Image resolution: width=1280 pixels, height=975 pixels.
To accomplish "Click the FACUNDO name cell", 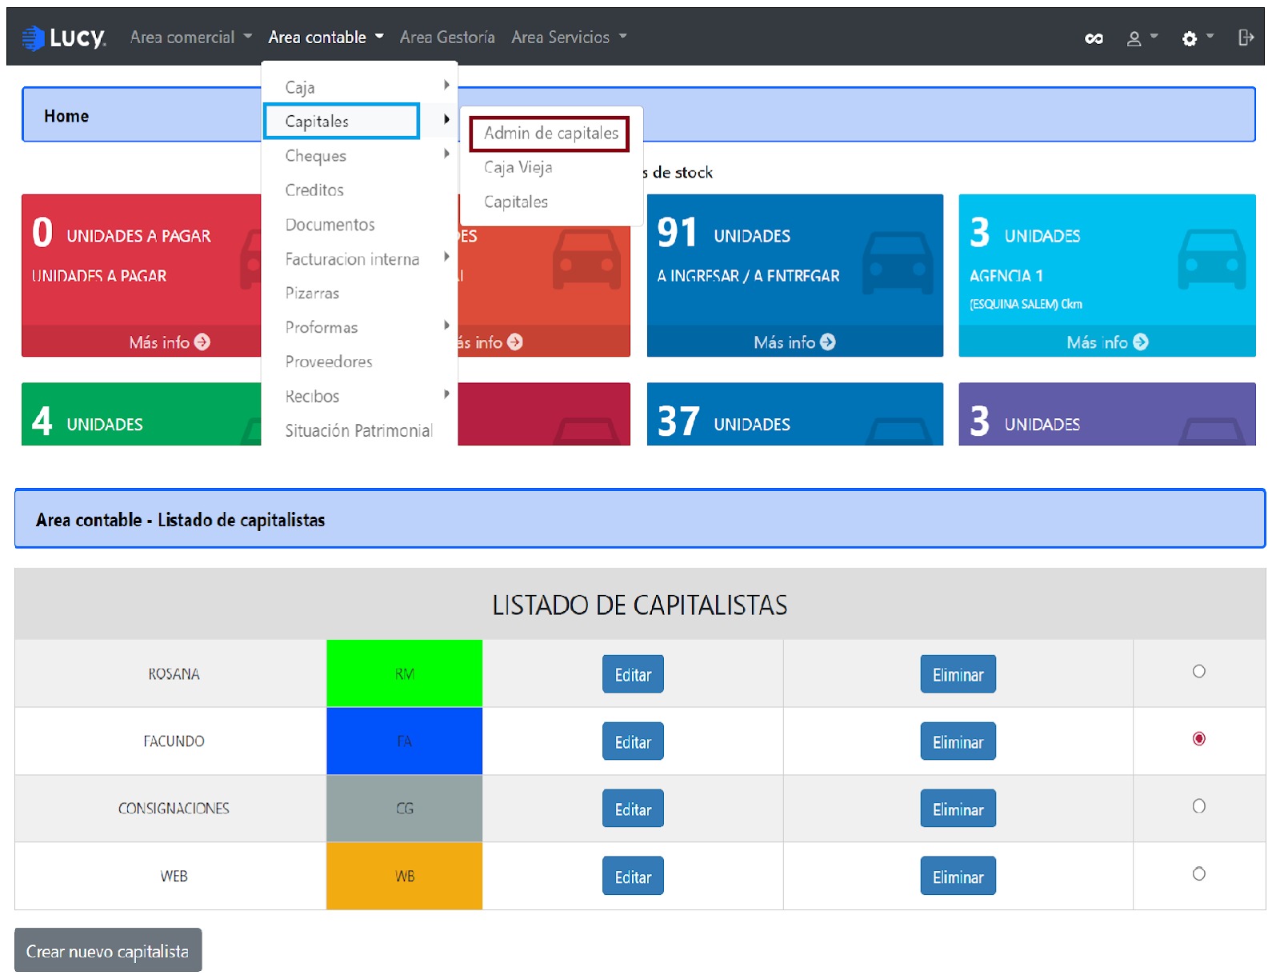I will click(x=170, y=741).
